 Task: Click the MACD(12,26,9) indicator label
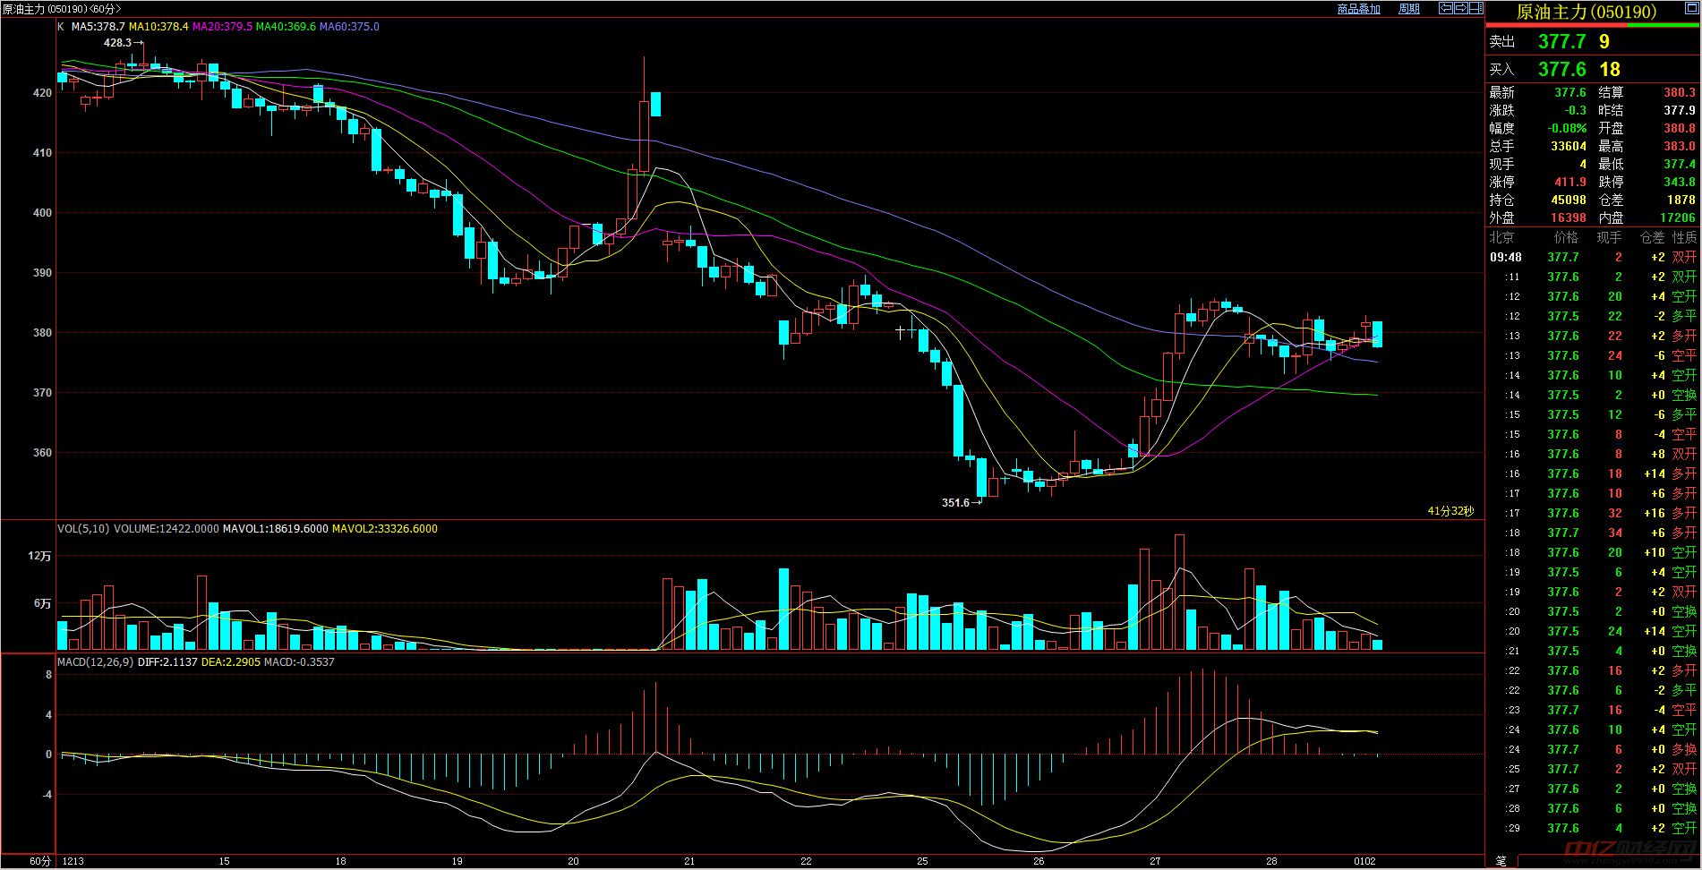click(x=96, y=662)
